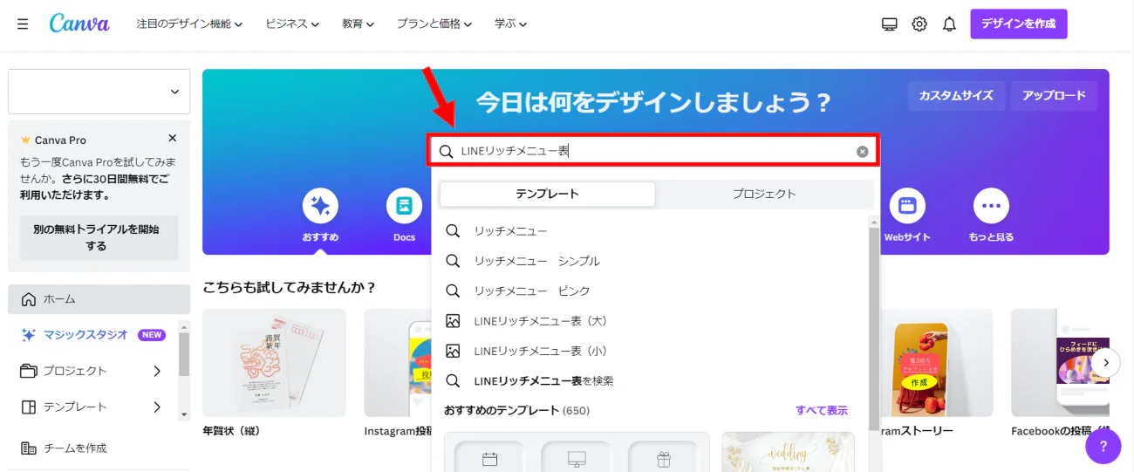Click the すべて表示 link

coord(821,410)
